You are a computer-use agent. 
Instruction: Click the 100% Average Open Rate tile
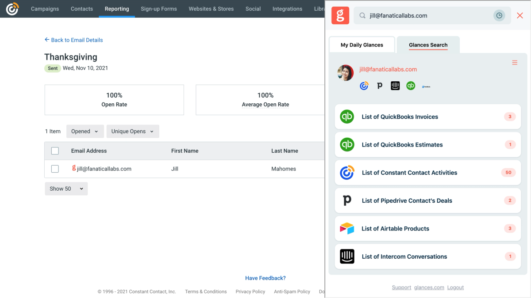(x=261, y=100)
